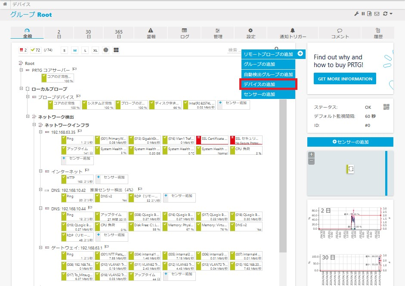Click the blue センサーの追加 button in sidebar
This screenshot has height=286, width=405.
350,141
